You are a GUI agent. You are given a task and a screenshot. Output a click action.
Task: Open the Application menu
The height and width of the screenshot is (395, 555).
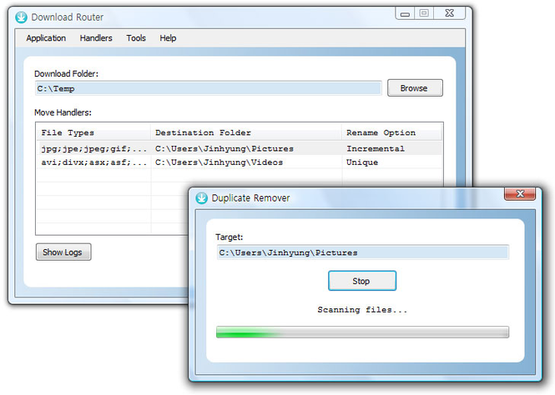click(46, 38)
